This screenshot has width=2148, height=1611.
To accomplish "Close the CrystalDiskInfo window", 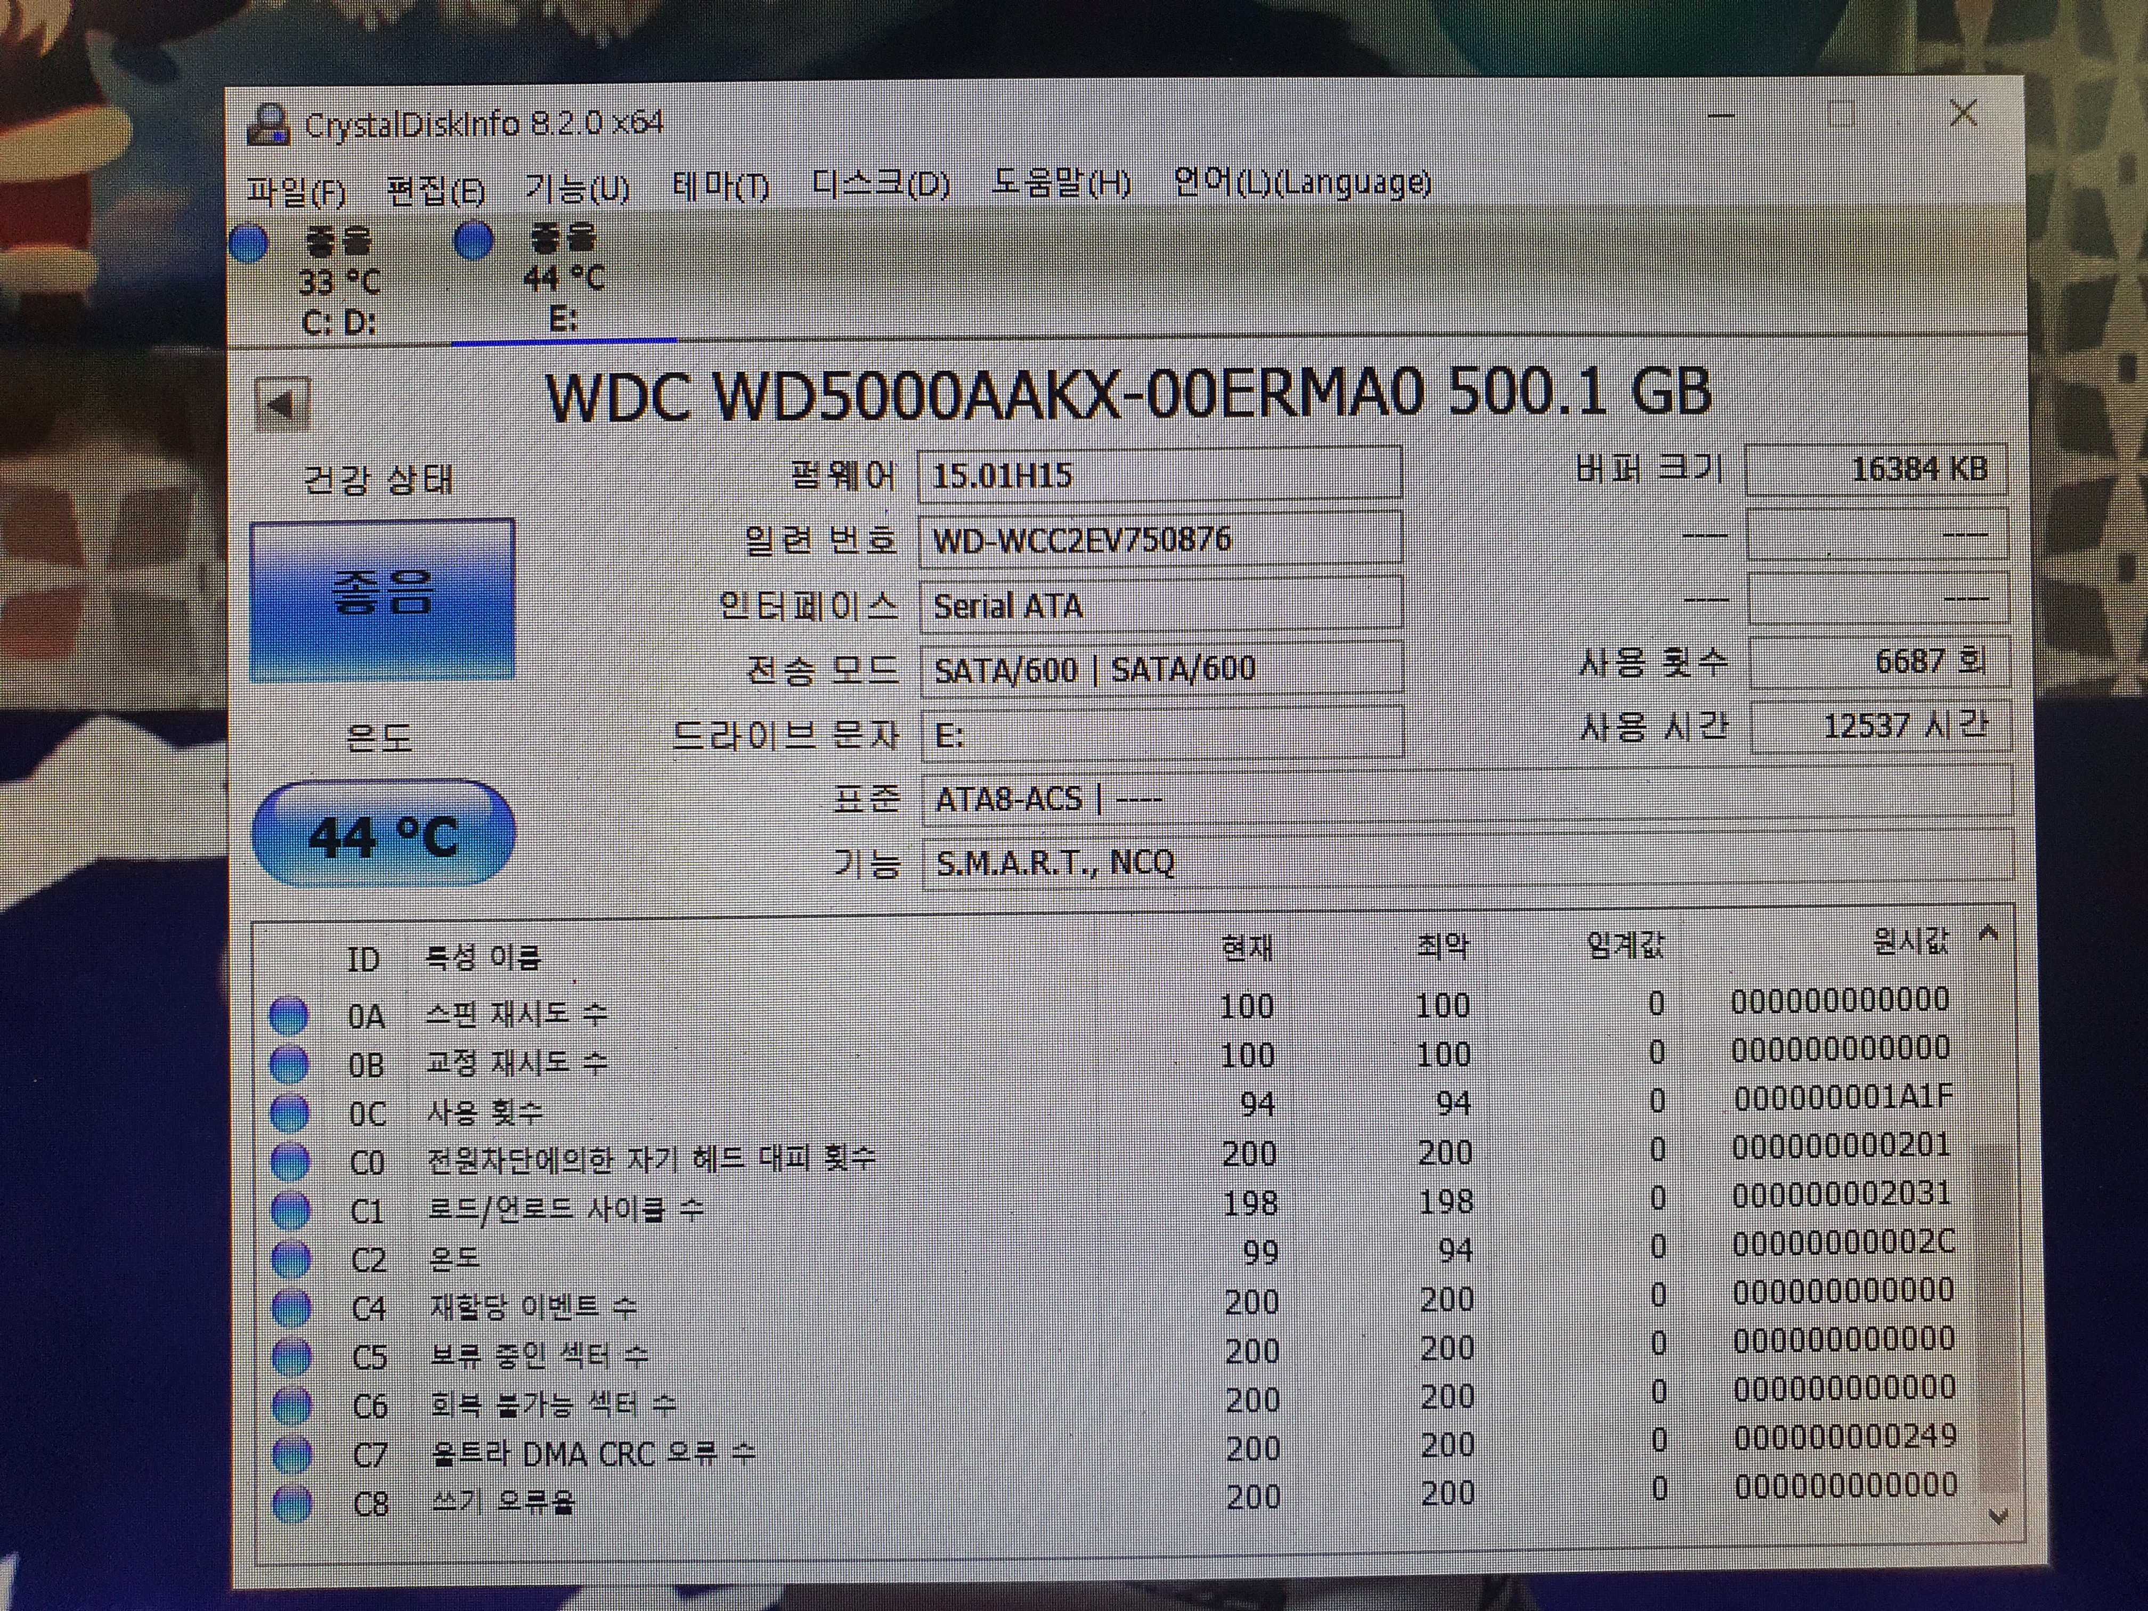I will (1964, 112).
